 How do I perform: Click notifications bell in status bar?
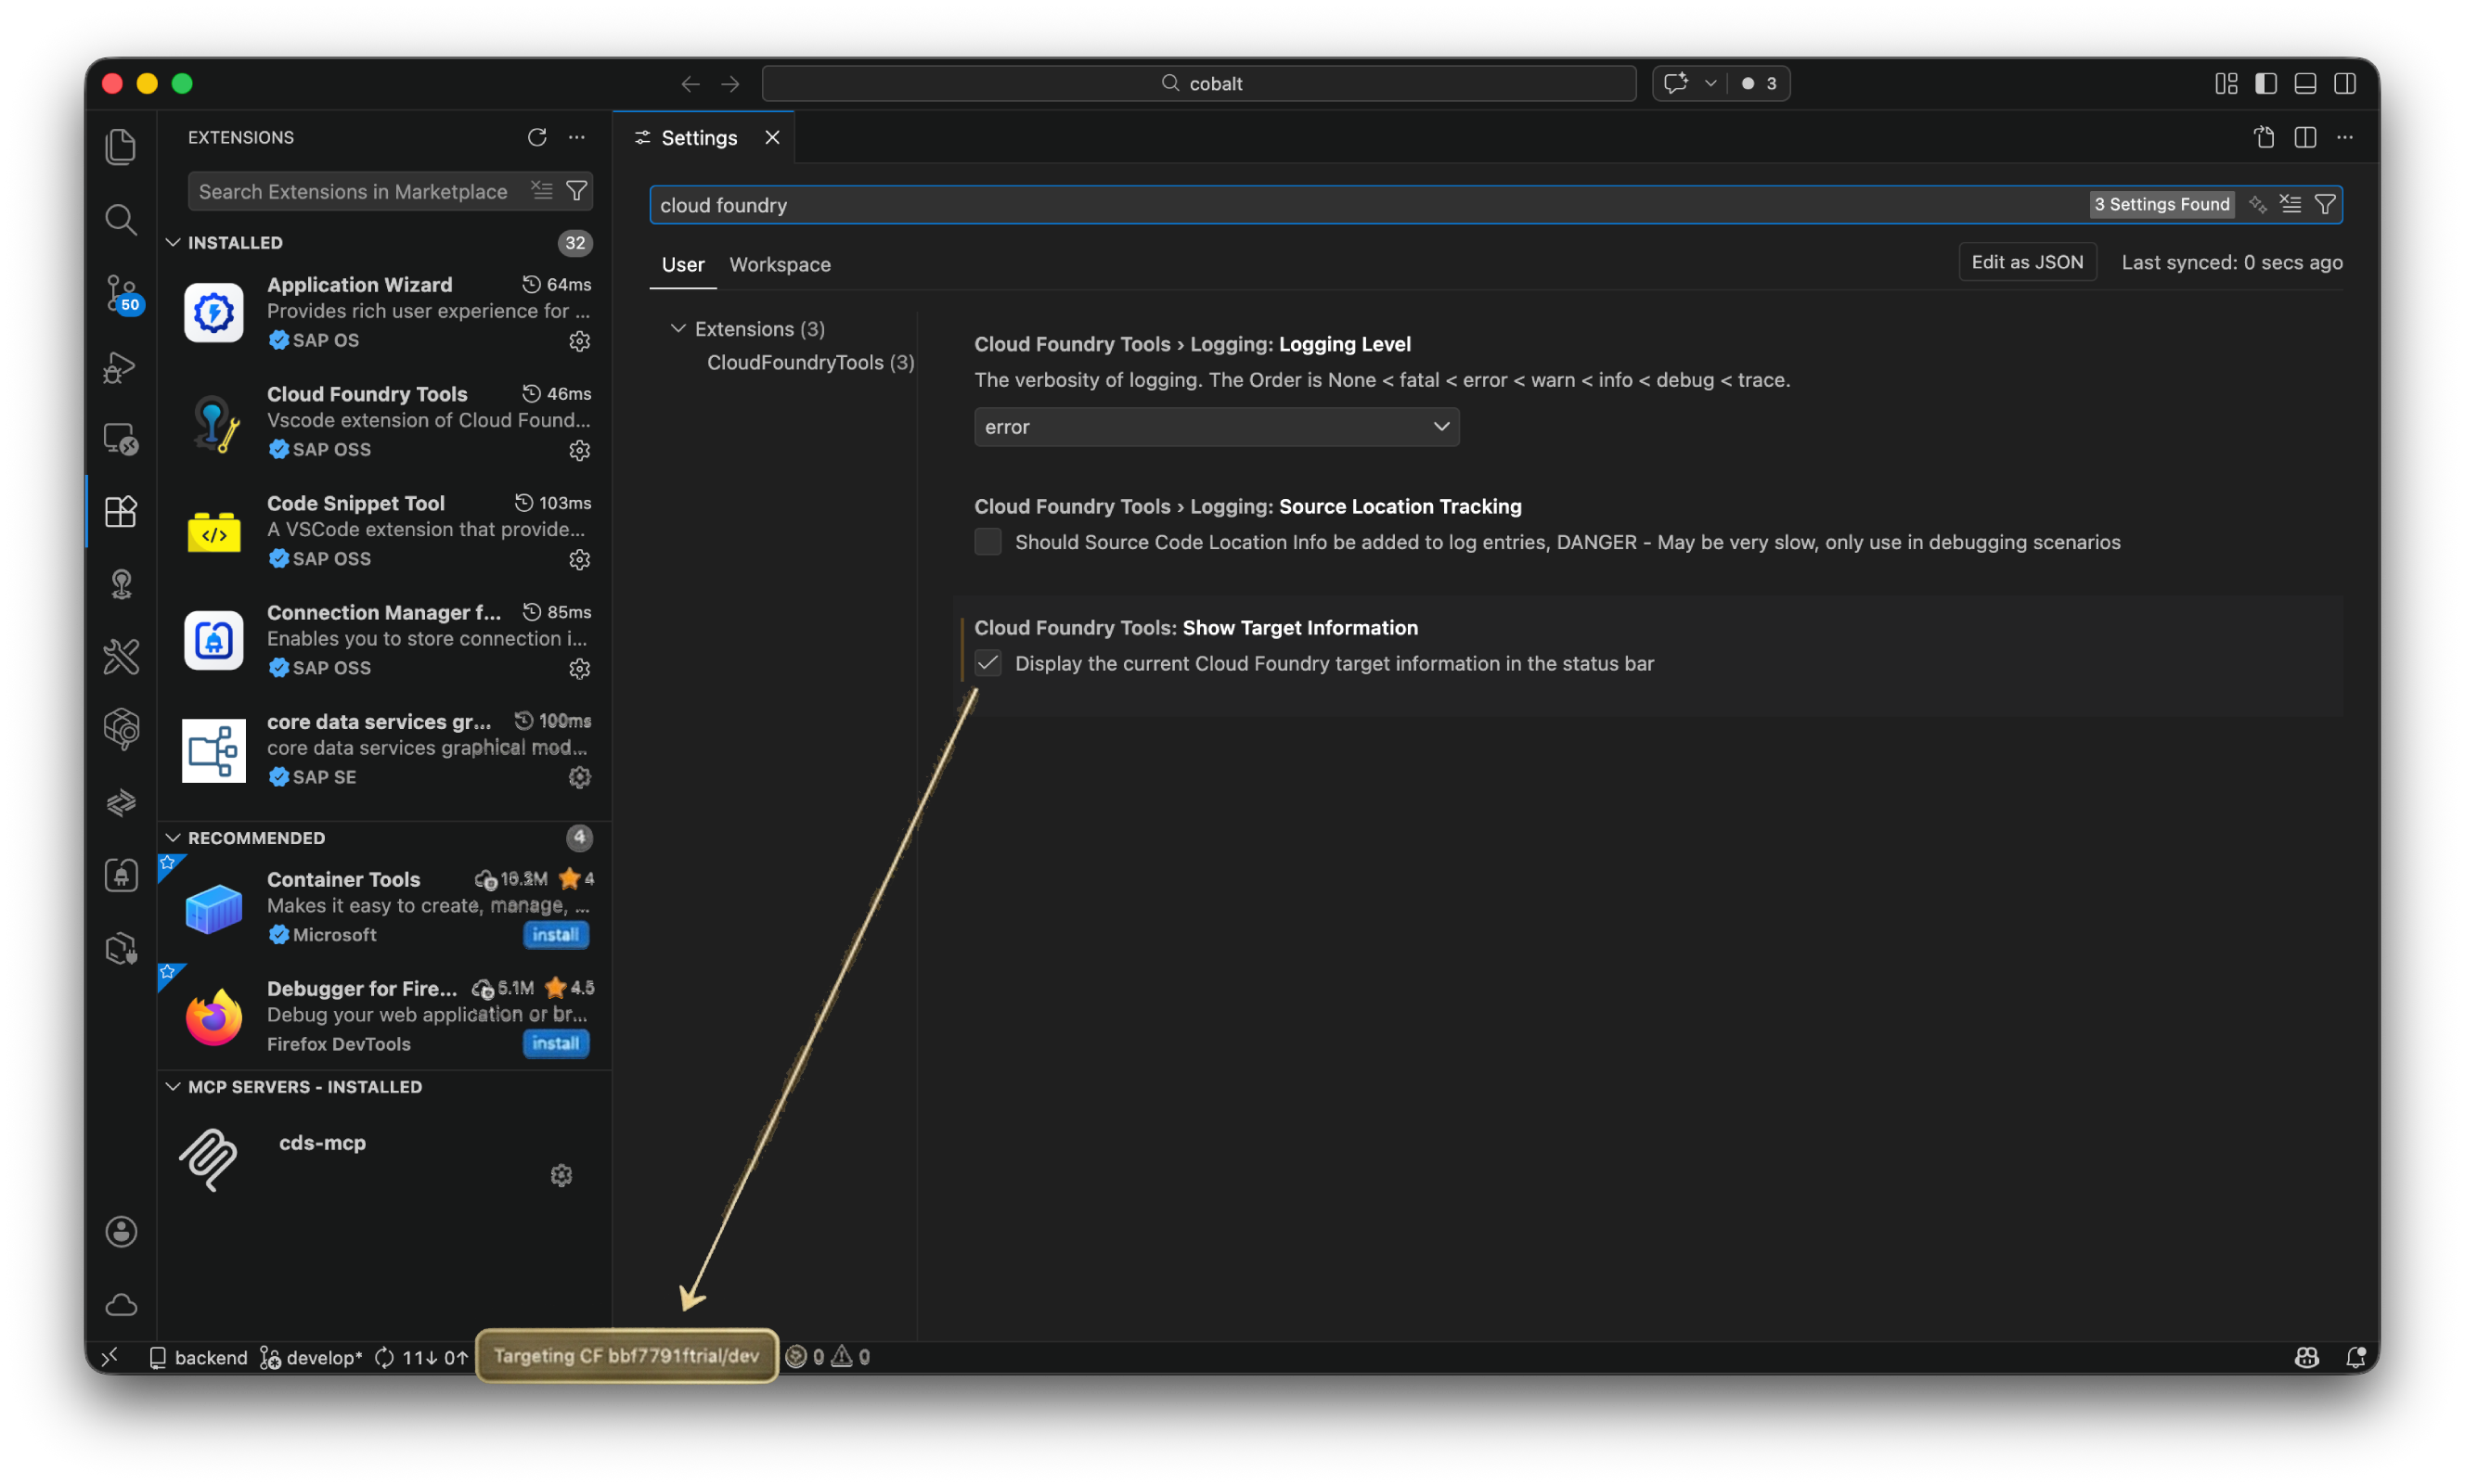pos(2356,1357)
